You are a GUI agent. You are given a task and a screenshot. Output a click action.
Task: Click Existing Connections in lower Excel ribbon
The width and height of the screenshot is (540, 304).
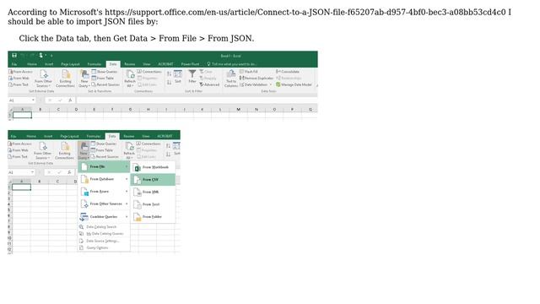pyautogui.click(x=64, y=150)
